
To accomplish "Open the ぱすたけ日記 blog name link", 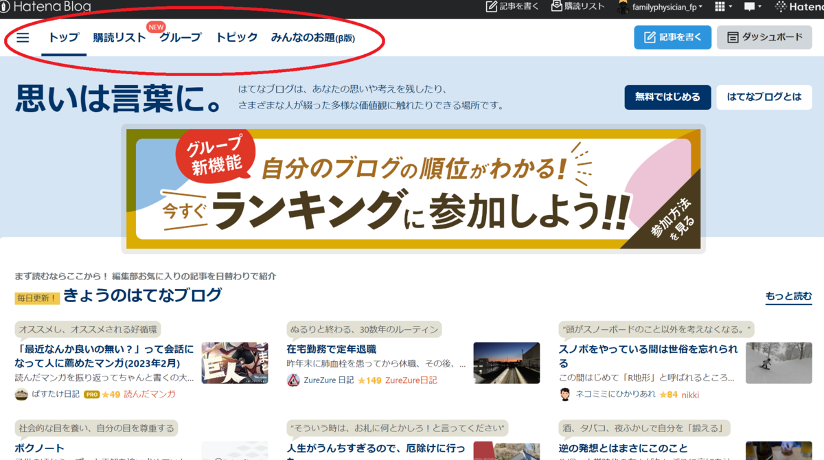I will pos(56,394).
